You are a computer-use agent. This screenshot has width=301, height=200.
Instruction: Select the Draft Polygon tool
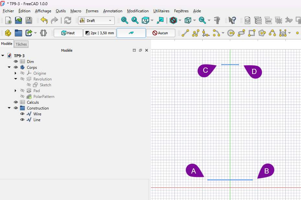pyautogui.click(x=262, y=33)
